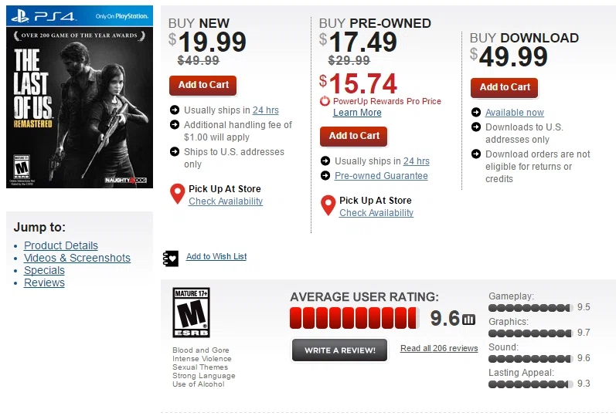The height and width of the screenshot is (416, 616).
Task: Jump to Product Details section
Action: pyautogui.click(x=61, y=245)
